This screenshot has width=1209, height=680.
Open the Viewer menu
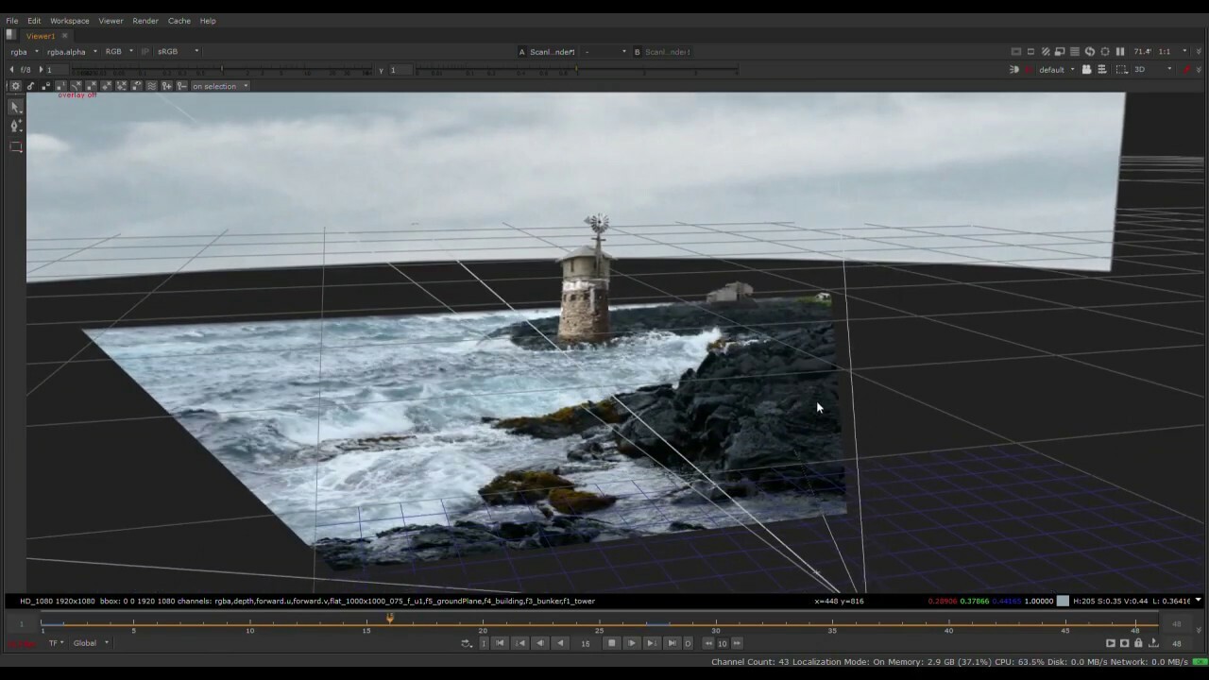click(111, 20)
